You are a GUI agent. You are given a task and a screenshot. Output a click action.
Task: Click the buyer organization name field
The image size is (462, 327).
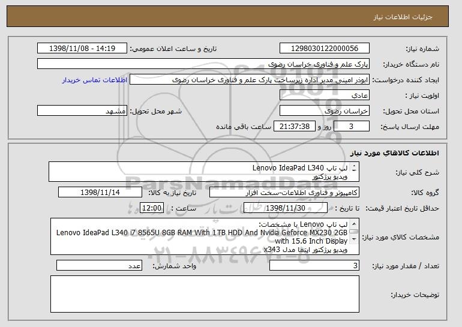pos(203,64)
